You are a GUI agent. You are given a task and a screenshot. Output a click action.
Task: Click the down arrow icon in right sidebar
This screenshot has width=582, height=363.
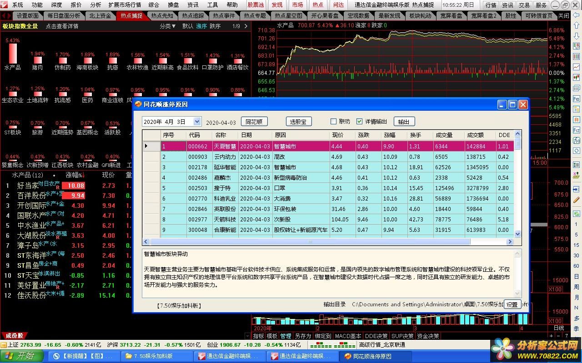pyautogui.click(x=577, y=36)
